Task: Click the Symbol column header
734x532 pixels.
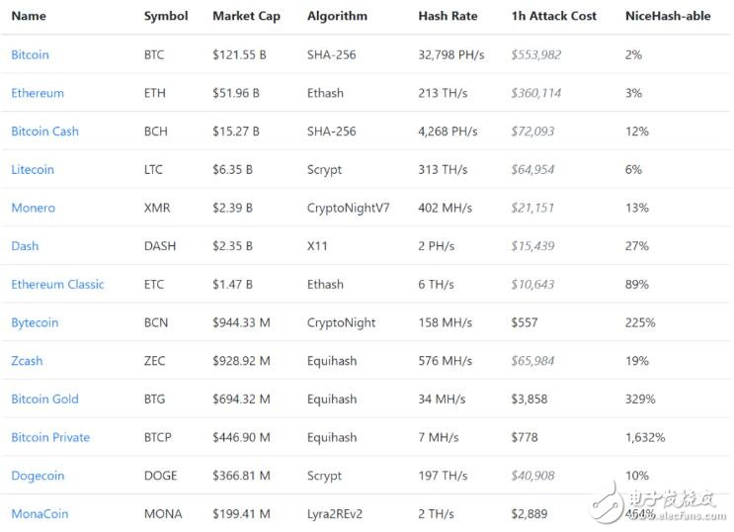Action: click(166, 17)
